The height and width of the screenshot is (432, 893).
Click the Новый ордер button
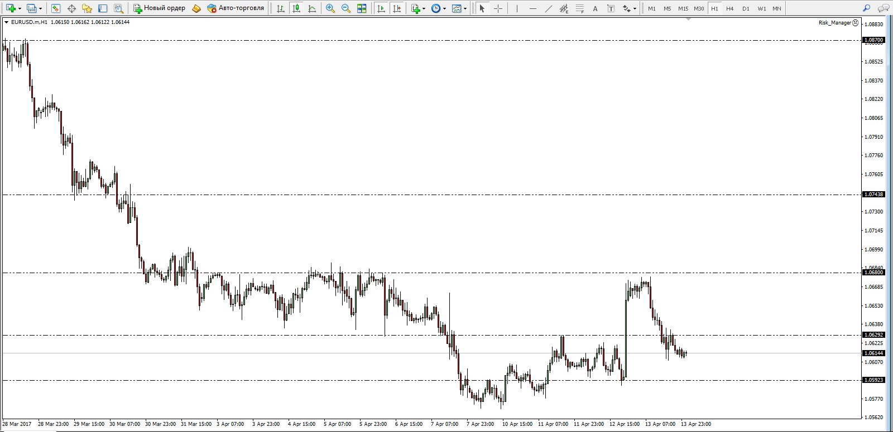pos(159,8)
